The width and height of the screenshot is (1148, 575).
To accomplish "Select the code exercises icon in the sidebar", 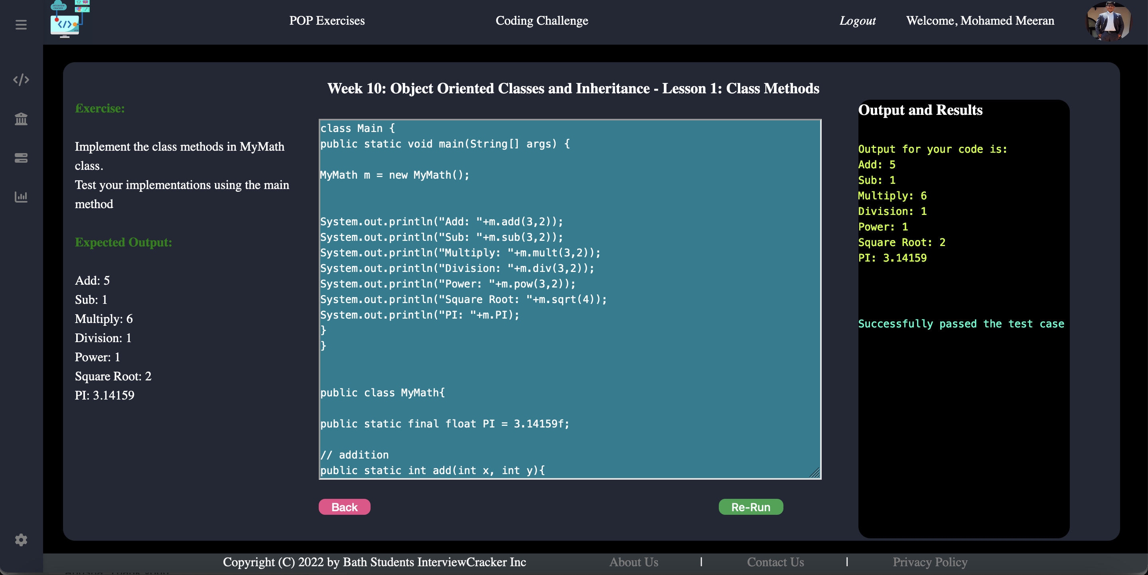I will click(21, 79).
